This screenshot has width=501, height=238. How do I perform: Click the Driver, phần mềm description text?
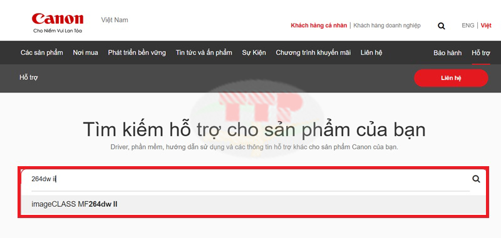tap(254, 147)
